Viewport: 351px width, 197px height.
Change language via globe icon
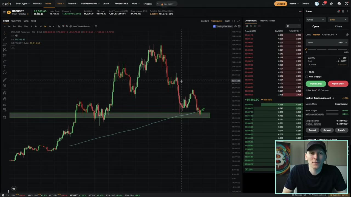pyautogui.click(x=339, y=4)
